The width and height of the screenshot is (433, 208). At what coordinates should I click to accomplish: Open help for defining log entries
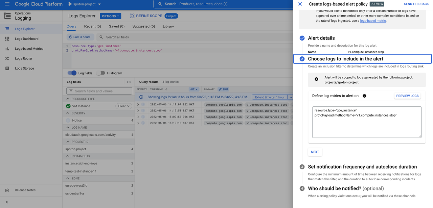click(365, 96)
